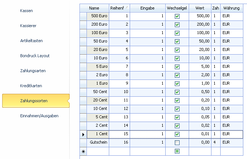This screenshot has height=159, width=247.
Task: Open Bondruck Layout page
Action: [35, 56]
